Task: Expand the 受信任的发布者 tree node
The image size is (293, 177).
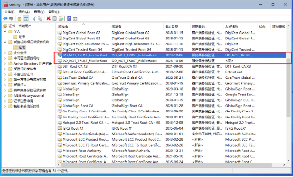Action: (5, 69)
